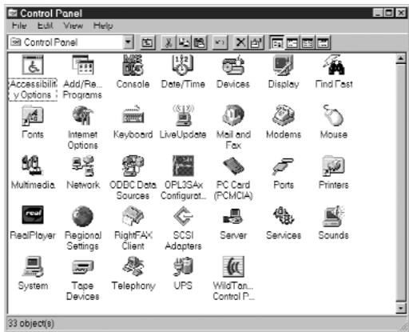Close the Control Panel window
Viewport: 409px width, 332px height.
point(400,13)
